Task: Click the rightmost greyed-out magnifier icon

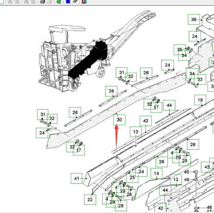Action: (33, 2)
